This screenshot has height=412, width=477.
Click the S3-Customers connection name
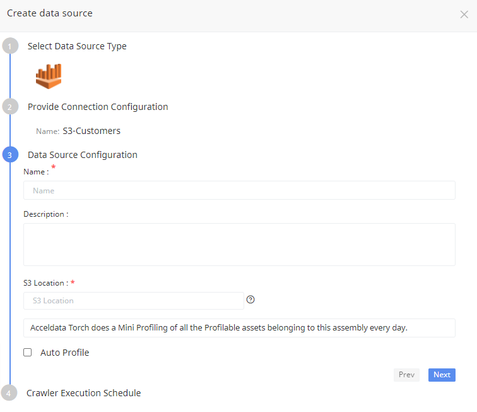pyautogui.click(x=91, y=131)
